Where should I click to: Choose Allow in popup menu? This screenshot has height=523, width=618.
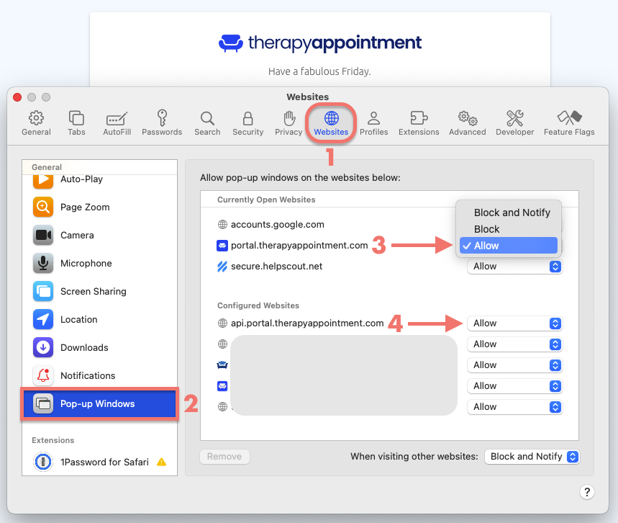tap(509, 246)
